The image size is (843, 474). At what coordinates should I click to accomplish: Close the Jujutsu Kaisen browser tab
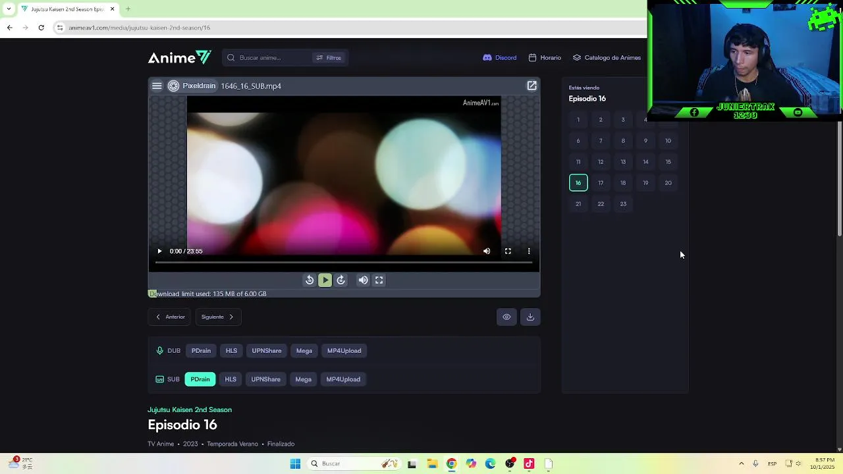point(112,9)
